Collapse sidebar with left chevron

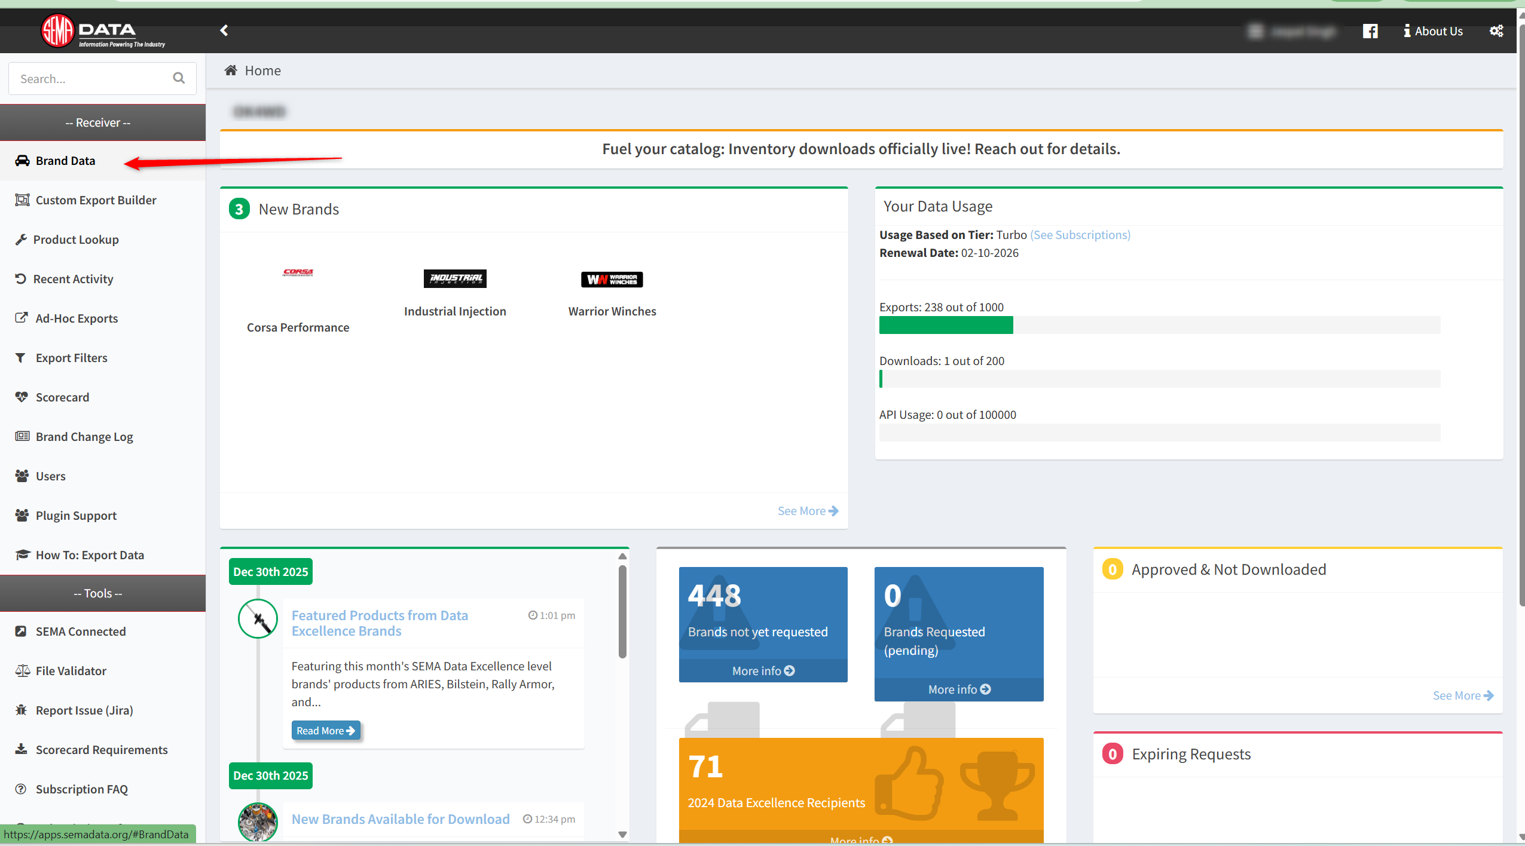(224, 30)
